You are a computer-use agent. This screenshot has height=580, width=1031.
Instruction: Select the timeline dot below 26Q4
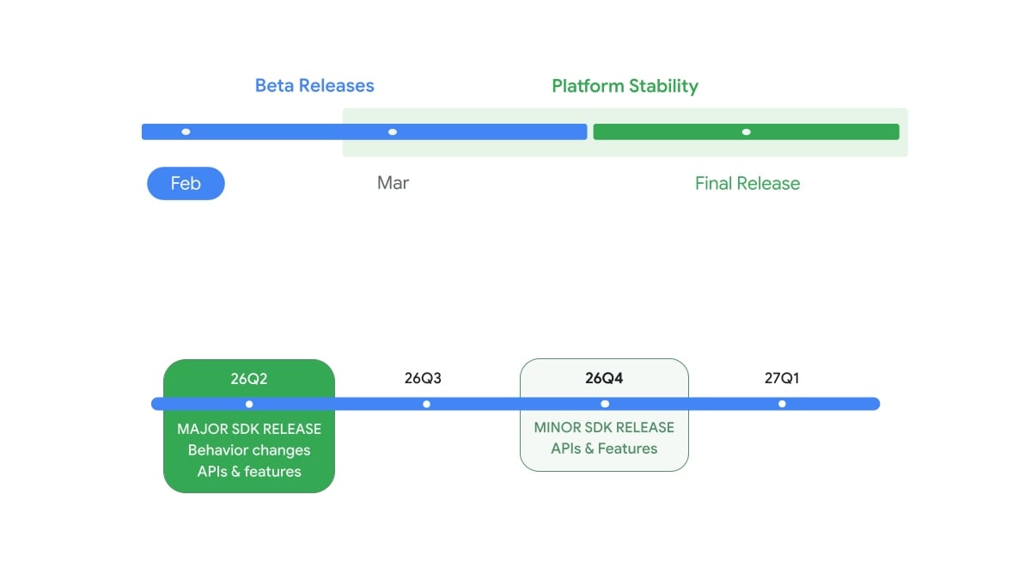click(605, 404)
